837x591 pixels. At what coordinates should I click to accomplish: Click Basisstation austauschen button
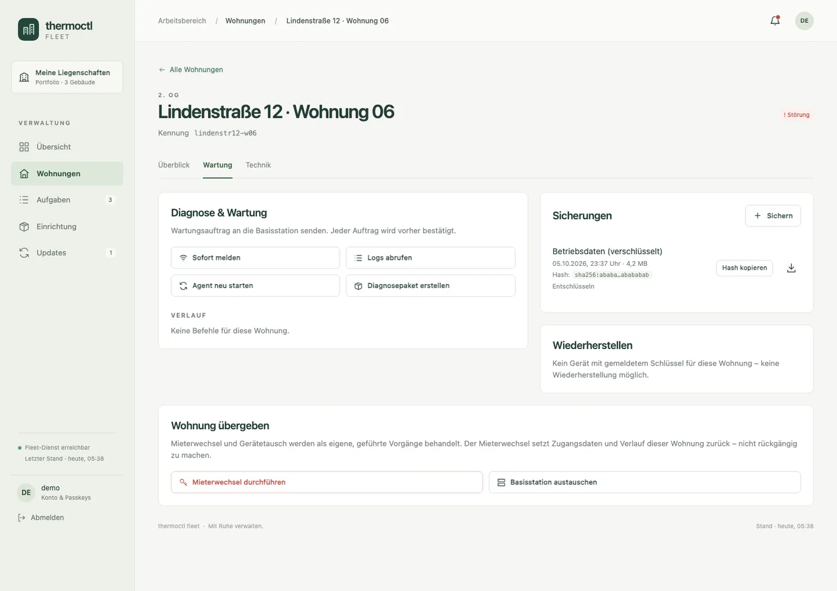click(644, 483)
